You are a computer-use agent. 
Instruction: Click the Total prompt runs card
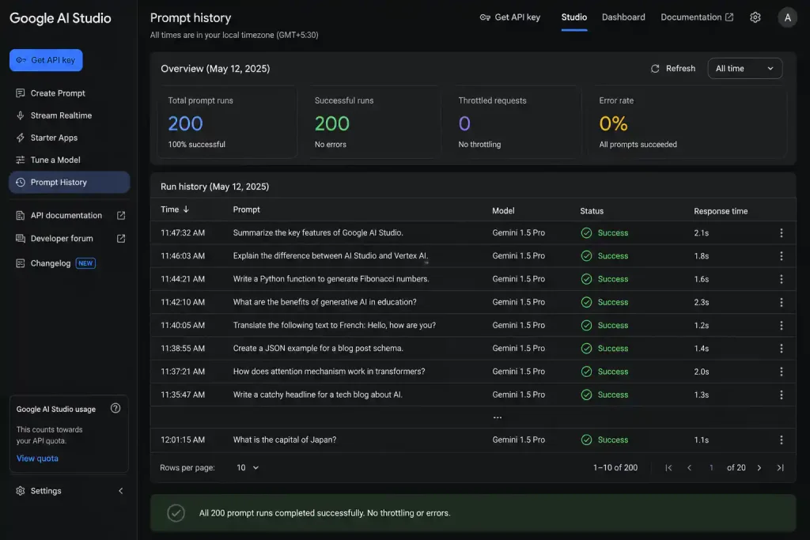227,122
